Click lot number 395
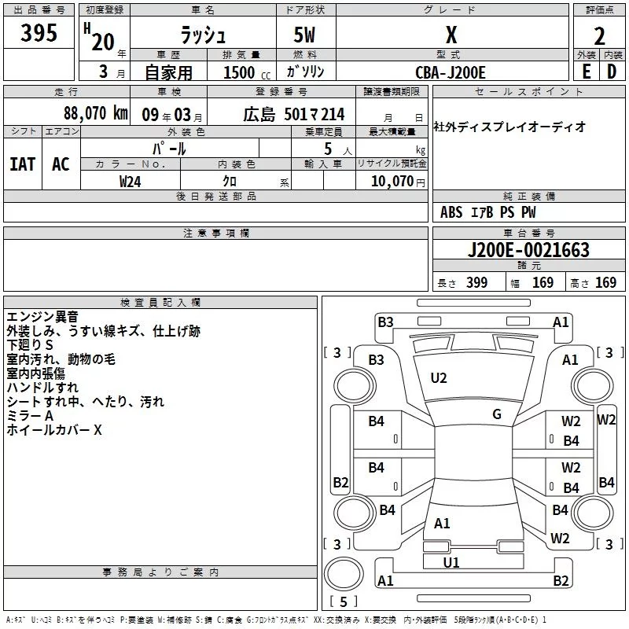Screen dimensions: 629x629 [x=39, y=34]
